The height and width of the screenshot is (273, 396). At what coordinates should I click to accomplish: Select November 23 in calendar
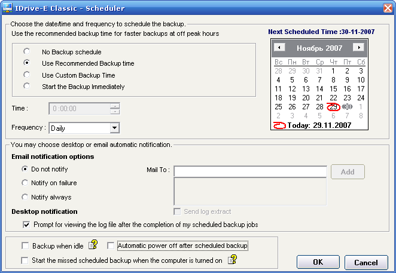pyautogui.click(x=348, y=97)
